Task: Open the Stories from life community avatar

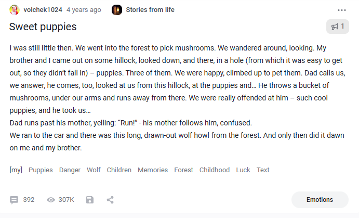Action: (117, 10)
